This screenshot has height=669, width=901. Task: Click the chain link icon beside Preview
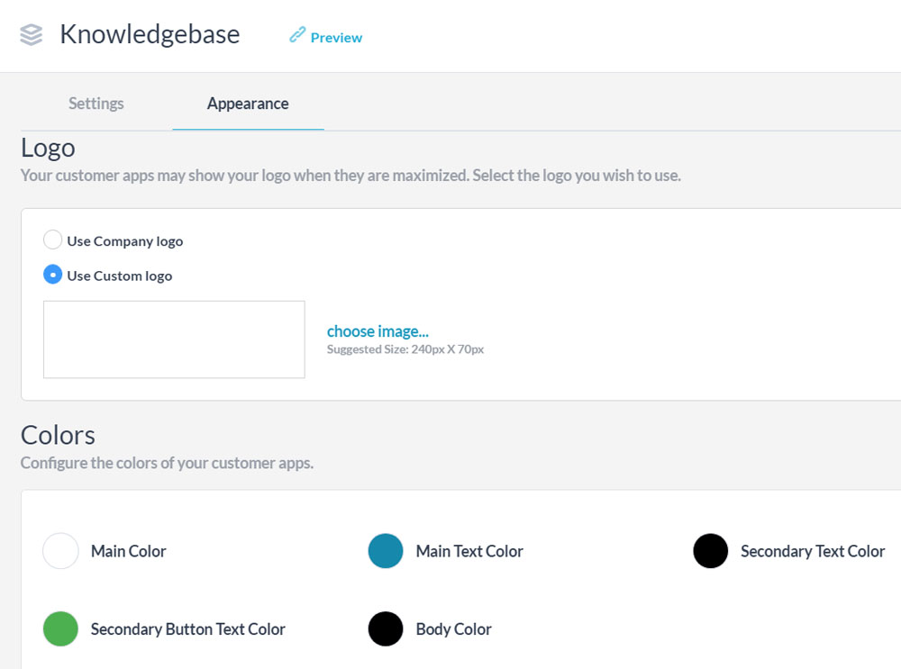[297, 35]
